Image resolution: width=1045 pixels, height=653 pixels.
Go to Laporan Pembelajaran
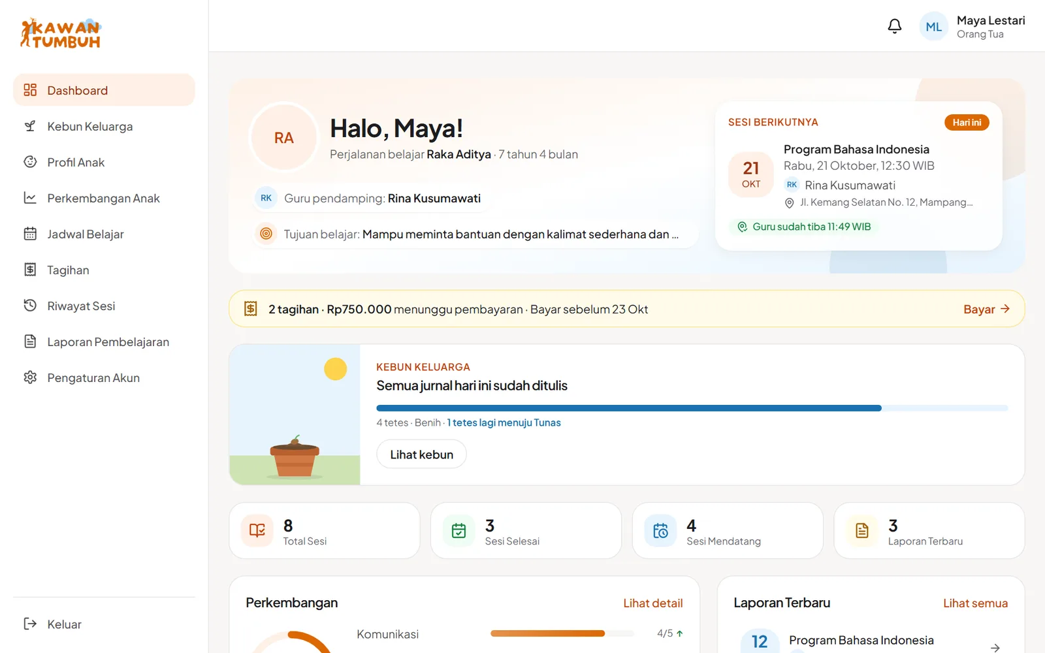click(104, 342)
